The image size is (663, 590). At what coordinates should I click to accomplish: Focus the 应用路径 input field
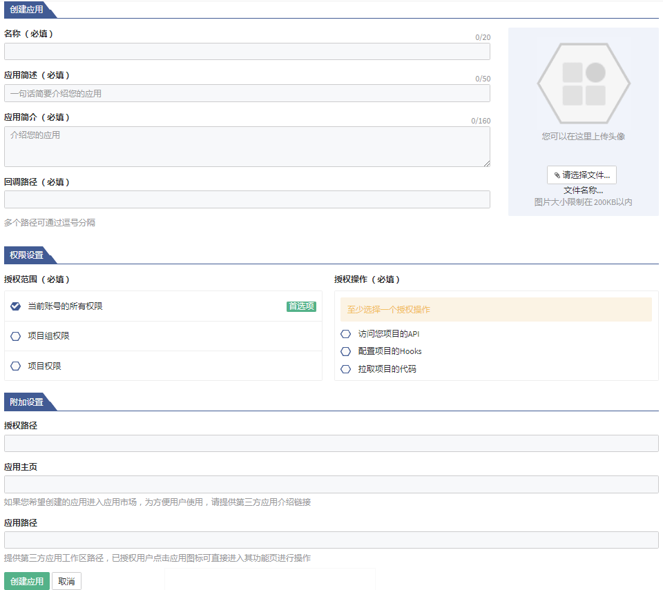click(x=331, y=540)
